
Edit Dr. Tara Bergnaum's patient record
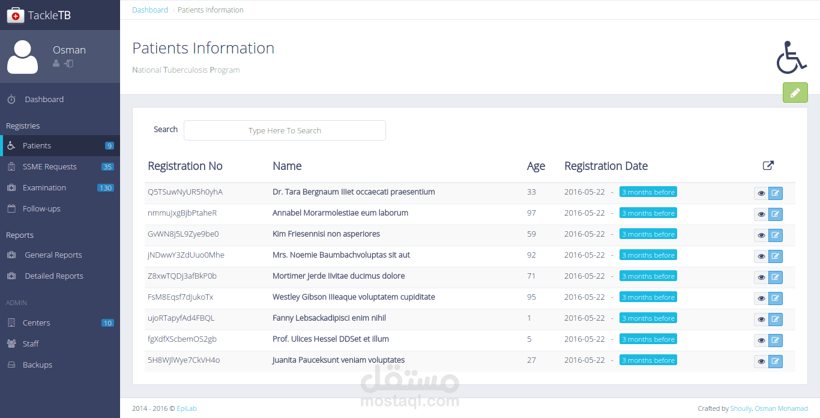776,193
